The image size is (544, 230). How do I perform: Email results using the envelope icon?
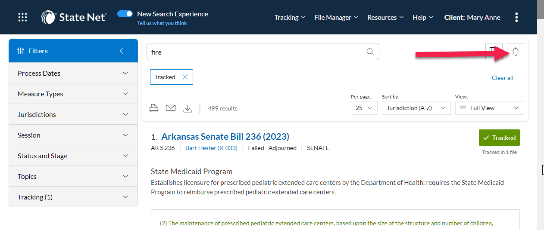[171, 108]
